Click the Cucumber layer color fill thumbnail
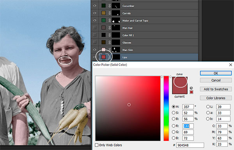 (103, 6)
